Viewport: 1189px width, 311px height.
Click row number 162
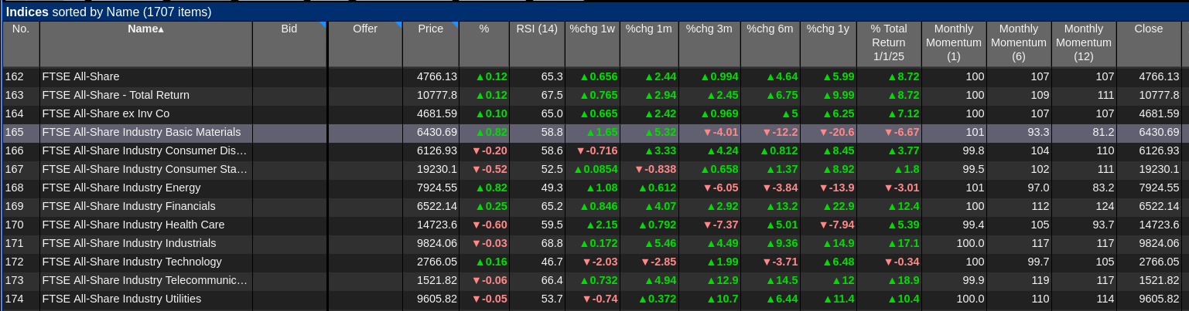point(15,76)
